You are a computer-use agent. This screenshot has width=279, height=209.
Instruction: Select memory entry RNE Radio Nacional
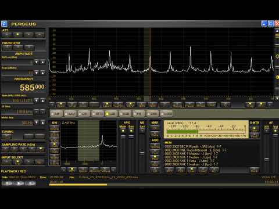pyautogui.click(x=195, y=150)
